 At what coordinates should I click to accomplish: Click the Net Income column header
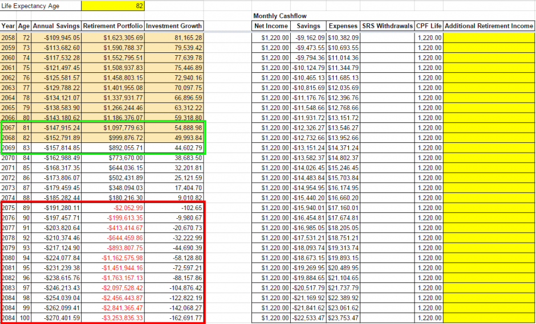(271, 26)
